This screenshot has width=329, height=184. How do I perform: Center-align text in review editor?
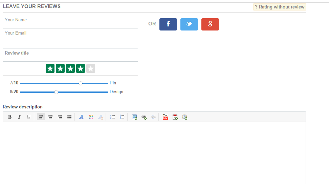point(50,117)
